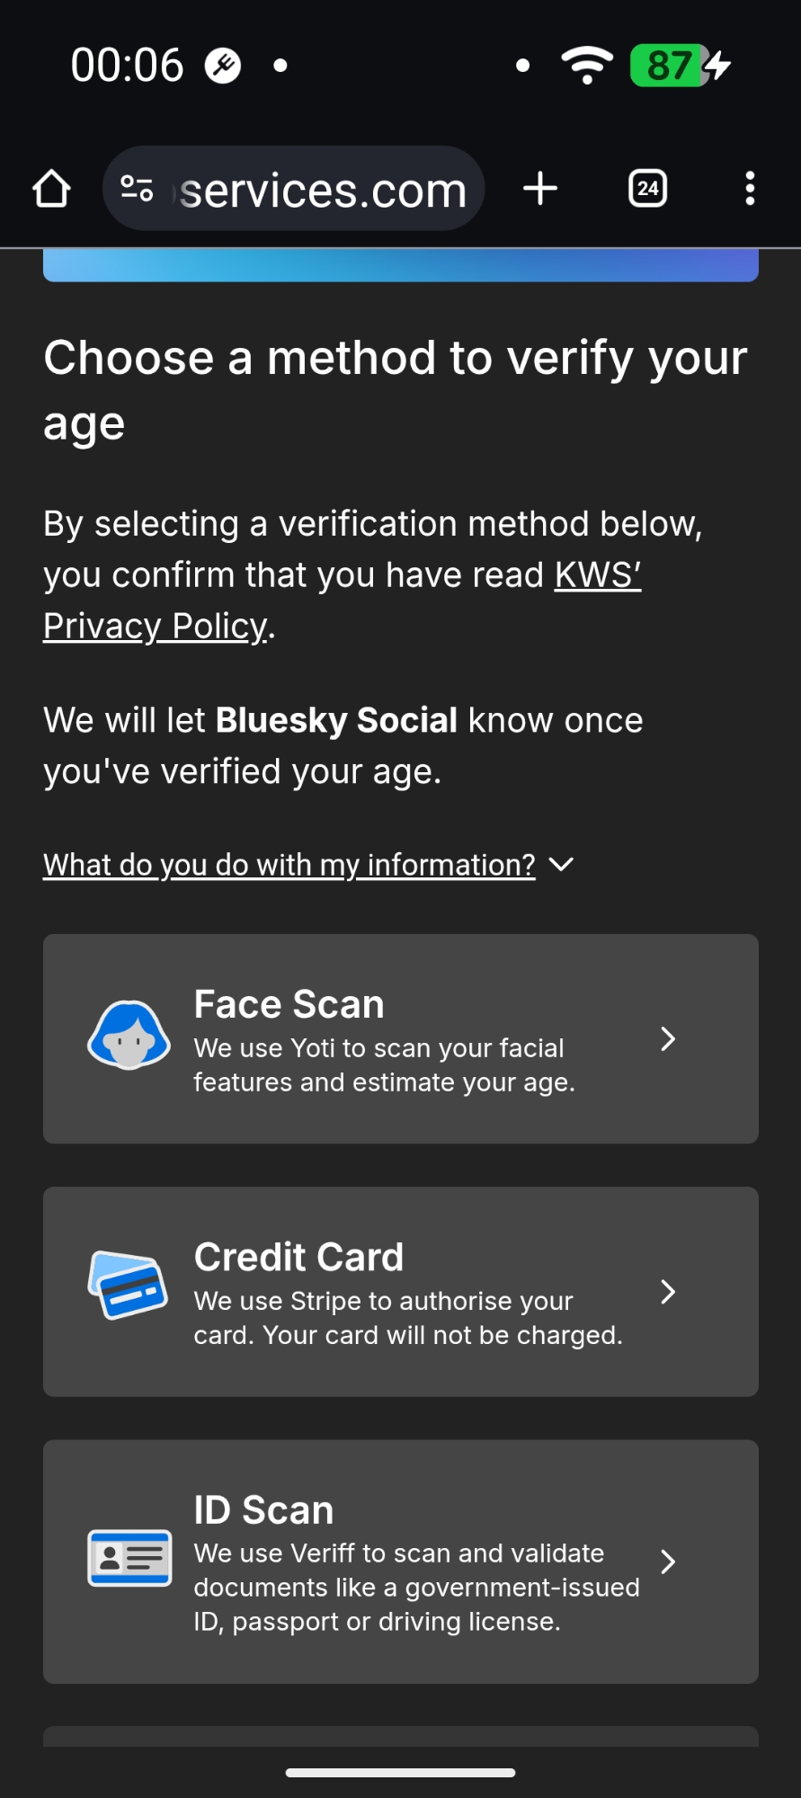
Task: Tap the Credit Card icon
Action: click(128, 1286)
